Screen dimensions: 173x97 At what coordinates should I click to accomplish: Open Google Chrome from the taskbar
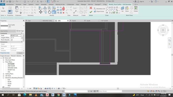point(58,95)
